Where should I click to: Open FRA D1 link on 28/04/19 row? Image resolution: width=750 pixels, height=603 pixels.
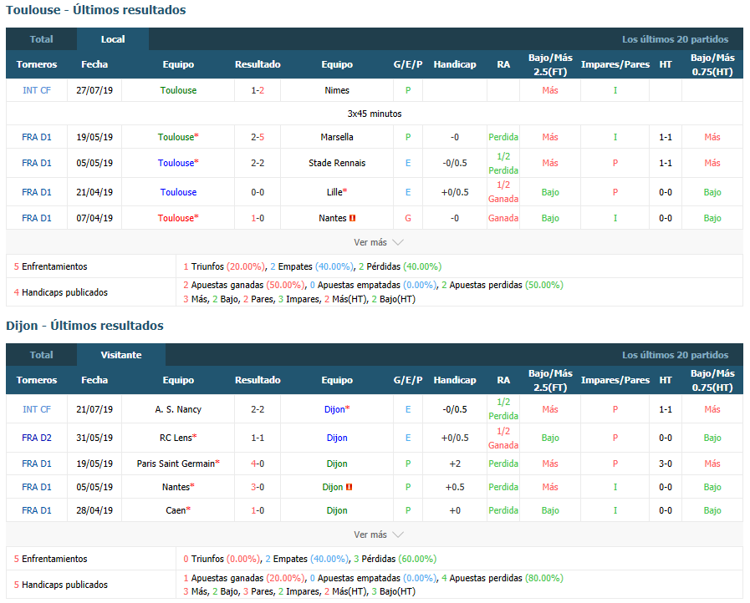pyautogui.click(x=36, y=510)
